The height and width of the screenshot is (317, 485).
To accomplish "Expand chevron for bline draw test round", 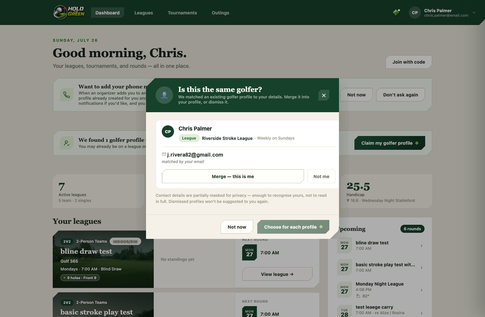I will click(422, 246).
